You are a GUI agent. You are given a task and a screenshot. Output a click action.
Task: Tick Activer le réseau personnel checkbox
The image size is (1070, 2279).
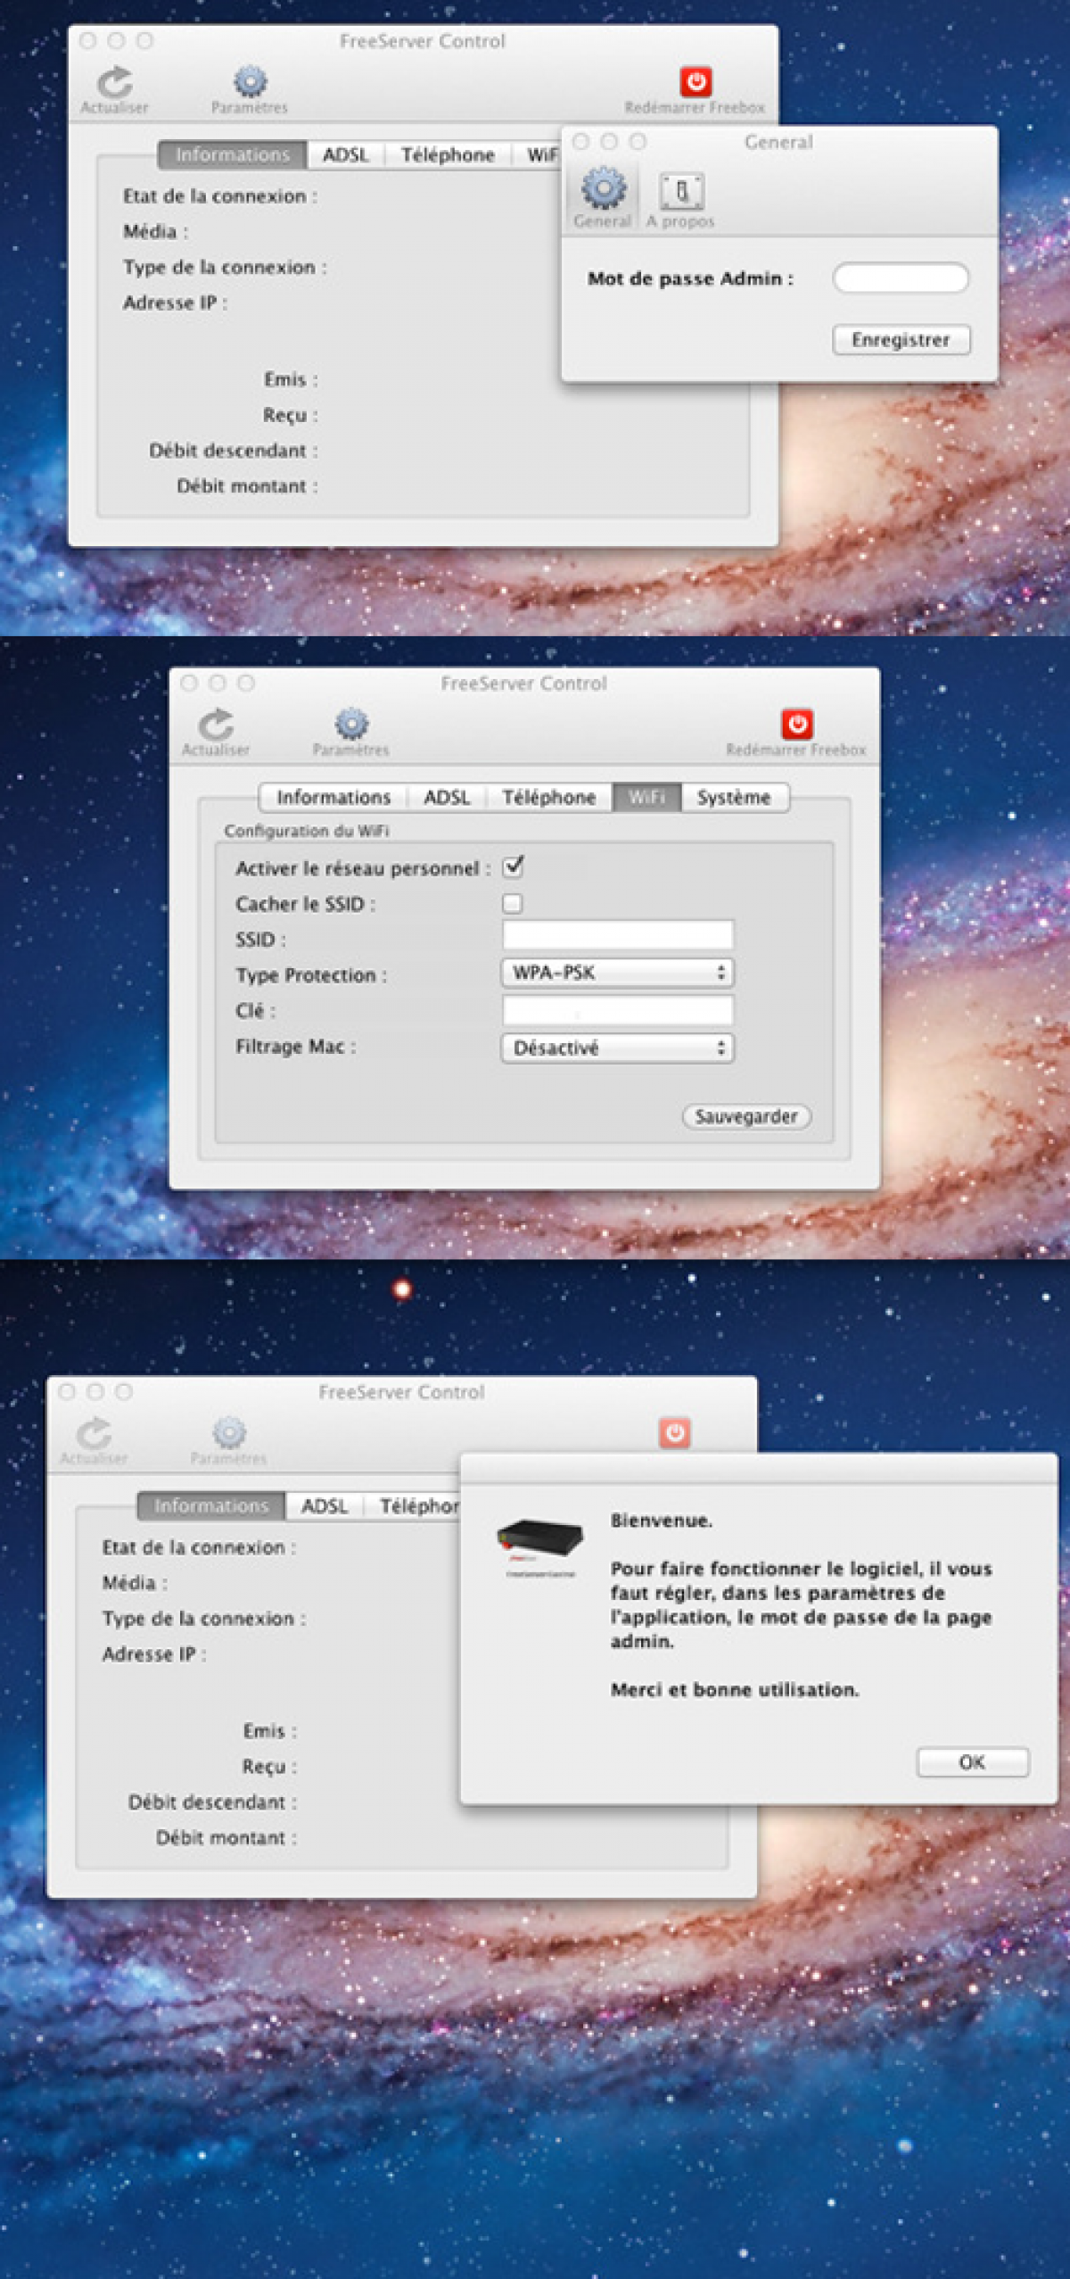pos(513,866)
